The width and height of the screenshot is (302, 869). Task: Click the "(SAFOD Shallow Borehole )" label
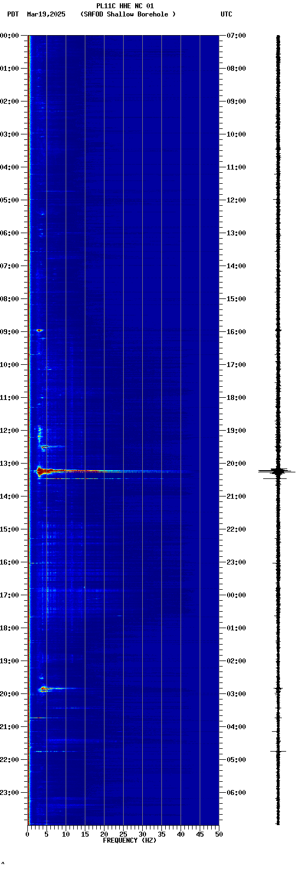(128, 14)
